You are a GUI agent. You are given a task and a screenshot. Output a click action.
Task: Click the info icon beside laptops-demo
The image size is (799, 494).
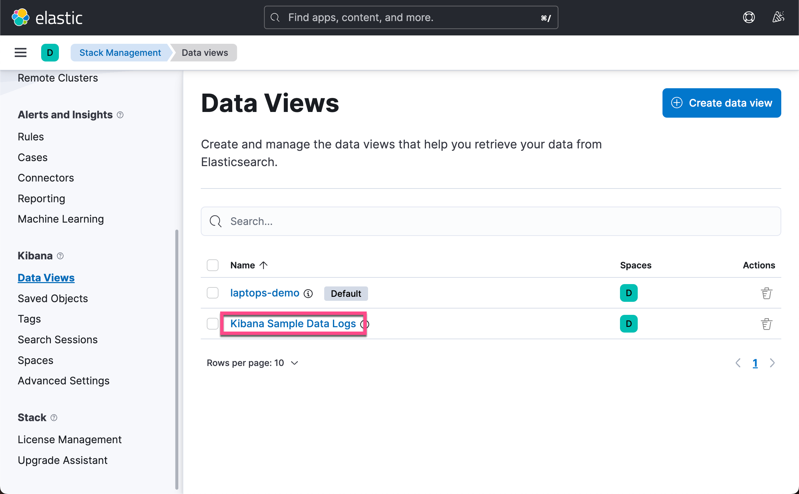(308, 293)
